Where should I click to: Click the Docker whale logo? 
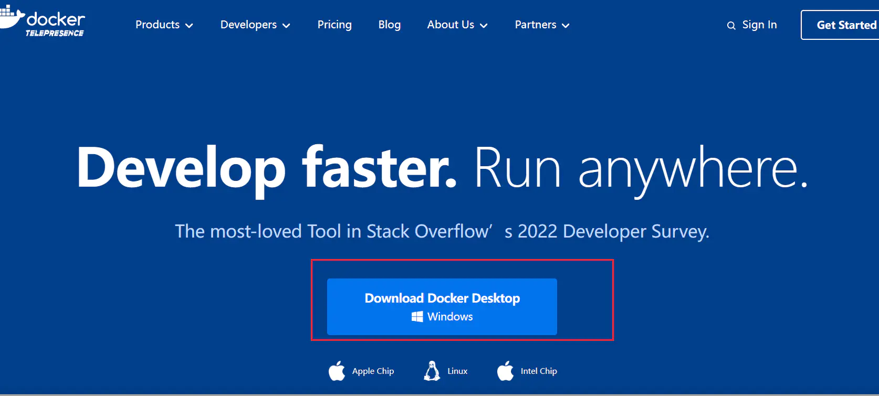pyautogui.click(x=12, y=17)
